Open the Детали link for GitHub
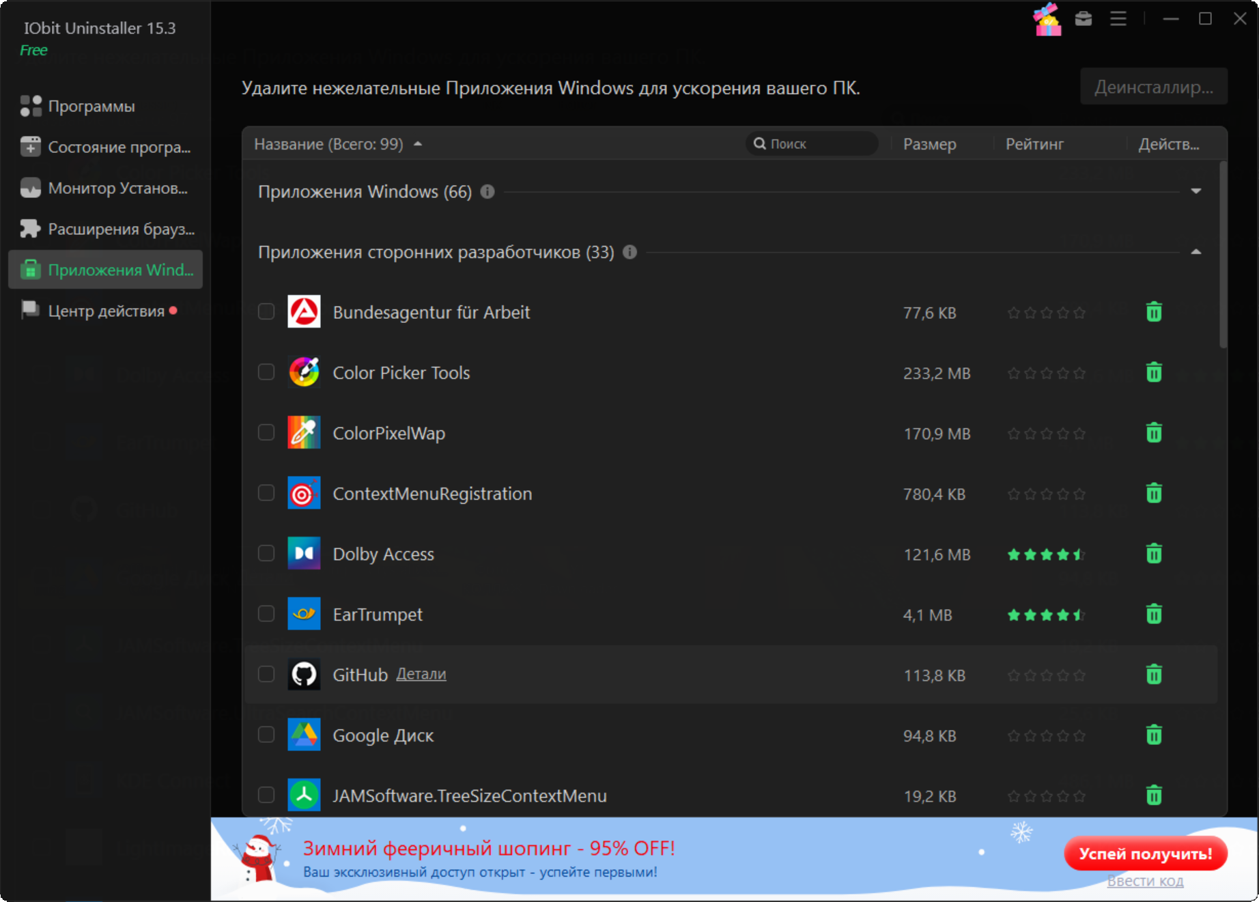Image resolution: width=1259 pixels, height=902 pixels. [421, 674]
